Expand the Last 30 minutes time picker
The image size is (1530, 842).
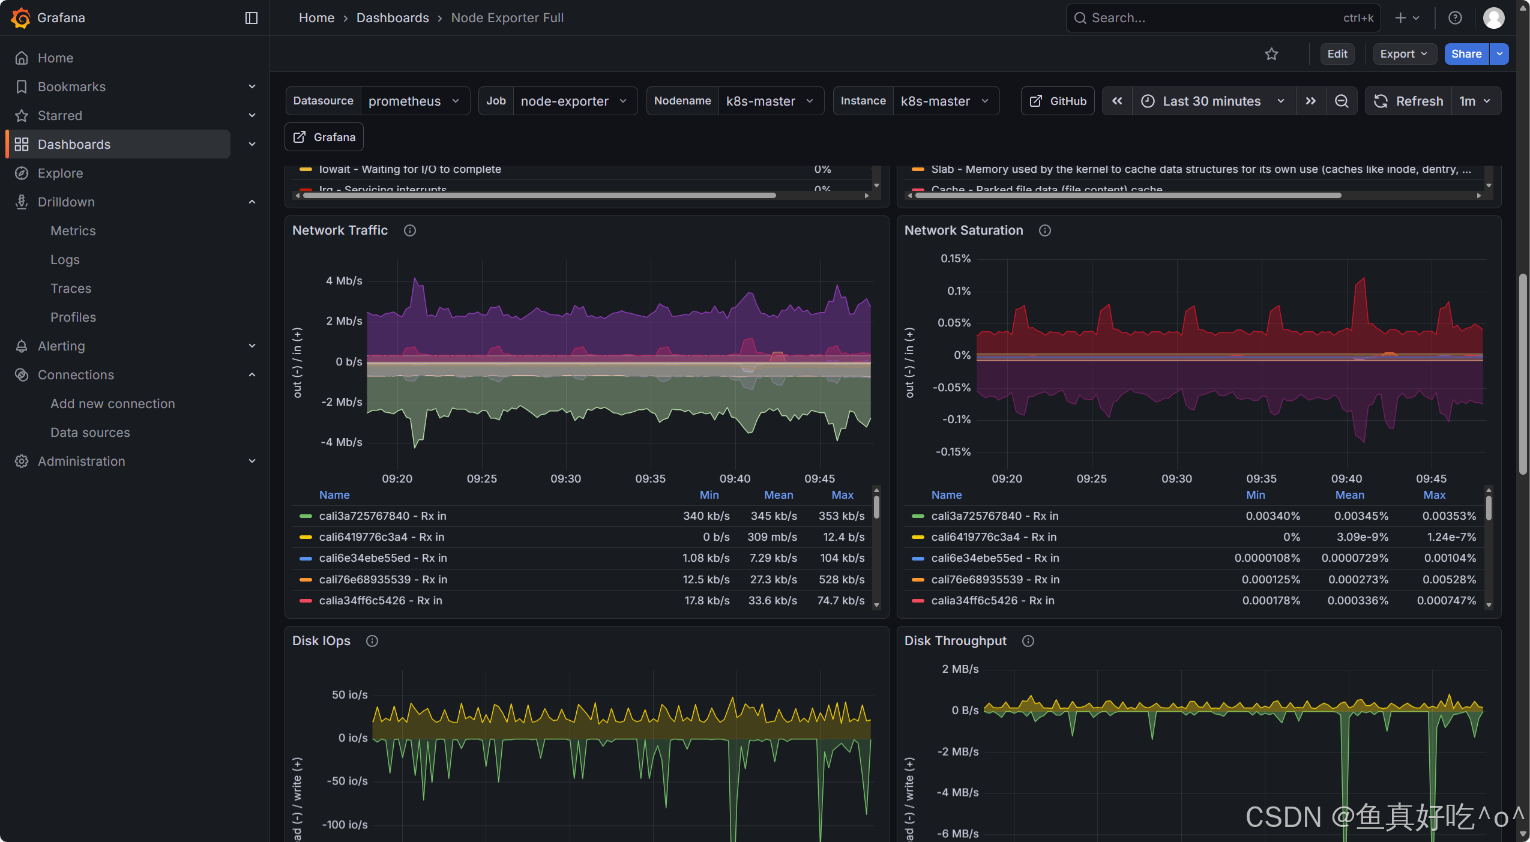click(x=1212, y=101)
